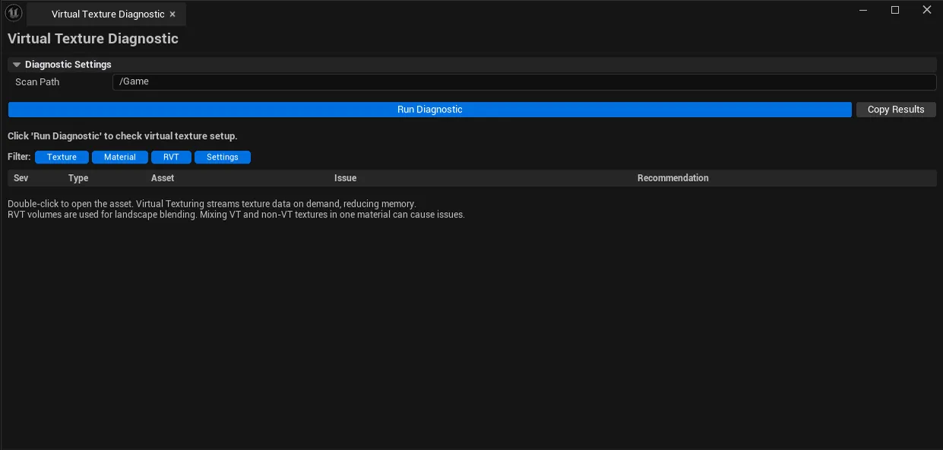The image size is (943, 450).
Task: Run the virtual texture diagnostic
Action: coord(429,109)
